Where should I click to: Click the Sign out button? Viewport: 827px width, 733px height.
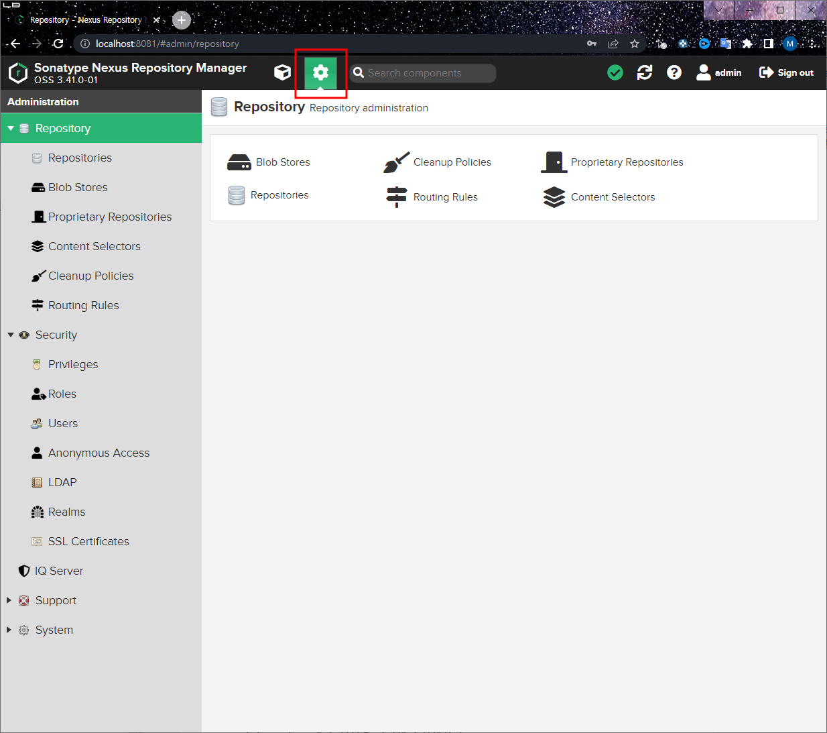pos(786,72)
